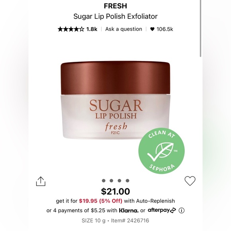231x231 pixels.
Task: Tap the Klarna logo
Action: pyautogui.click(x=129, y=211)
